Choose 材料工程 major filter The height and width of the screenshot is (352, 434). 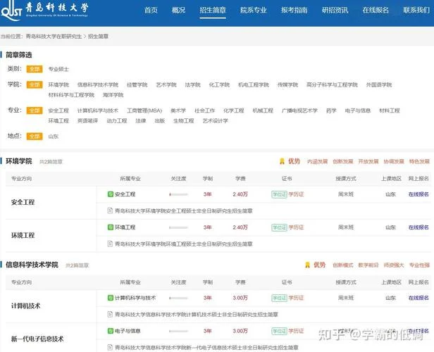(x=390, y=111)
